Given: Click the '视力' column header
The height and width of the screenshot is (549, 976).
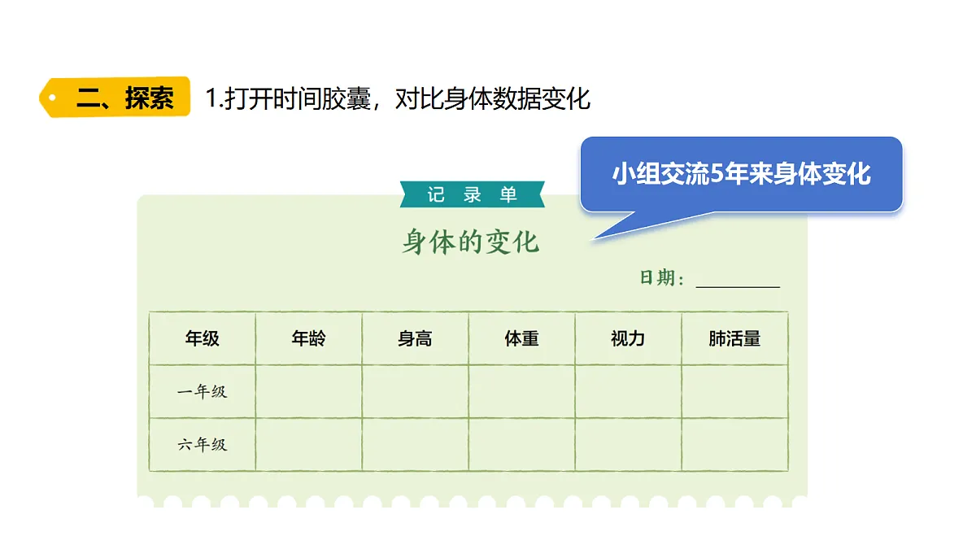Looking at the screenshot, I should tap(628, 338).
